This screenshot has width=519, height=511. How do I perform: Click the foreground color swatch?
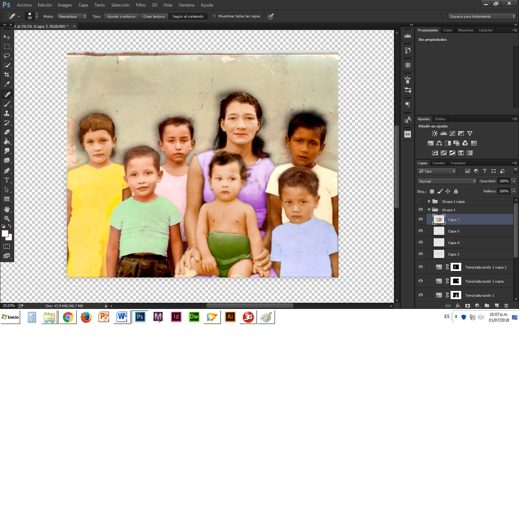[5, 233]
